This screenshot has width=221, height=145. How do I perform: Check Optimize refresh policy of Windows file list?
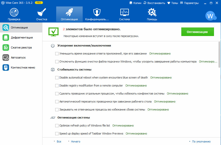[57, 126]
